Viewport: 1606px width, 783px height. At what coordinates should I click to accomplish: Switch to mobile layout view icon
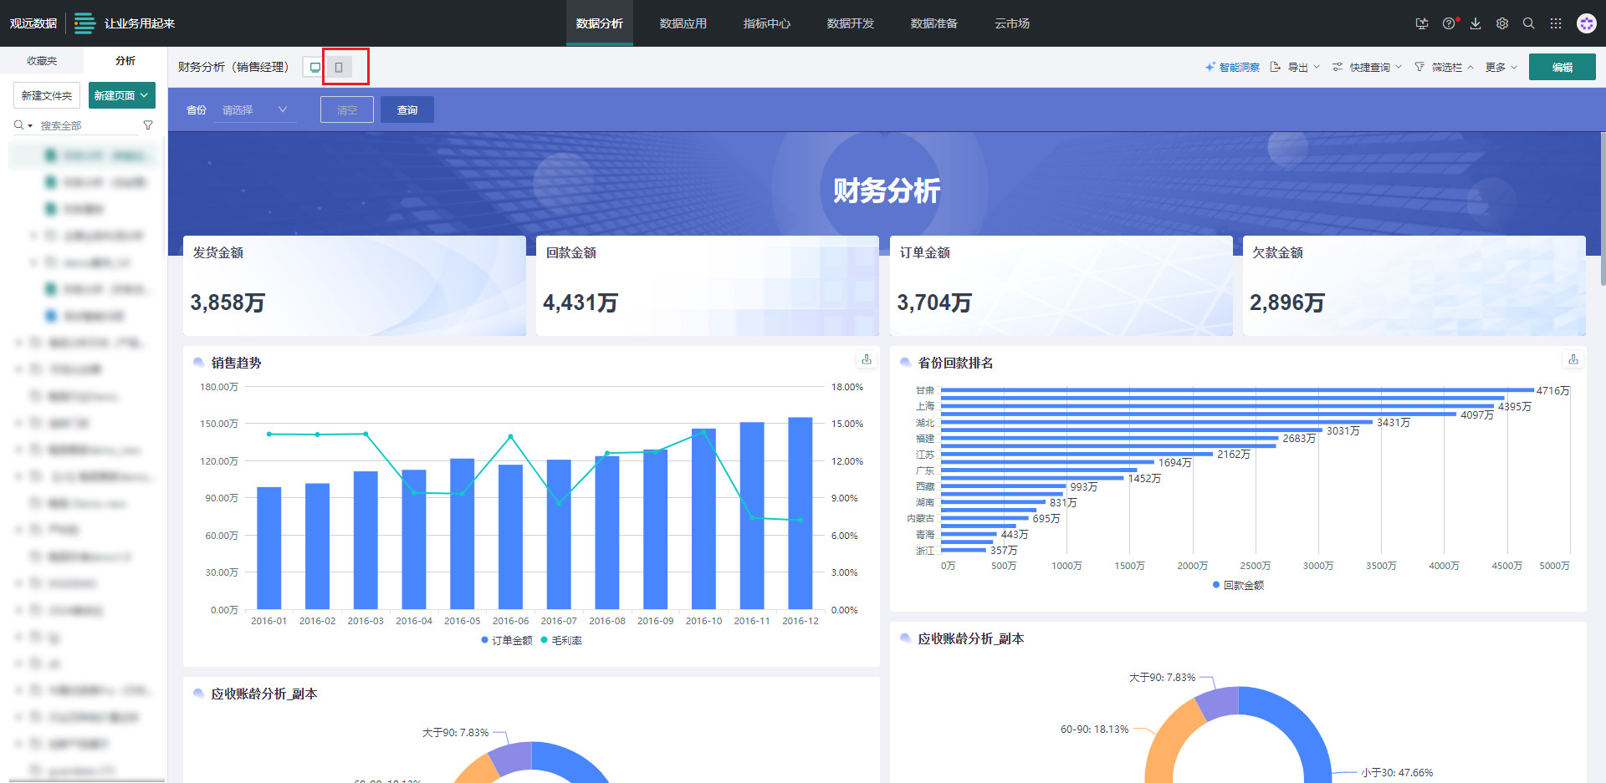click(x=339, y=67)
